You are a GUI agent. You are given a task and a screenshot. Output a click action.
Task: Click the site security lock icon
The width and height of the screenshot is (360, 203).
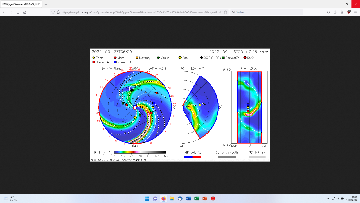(58, 12)
